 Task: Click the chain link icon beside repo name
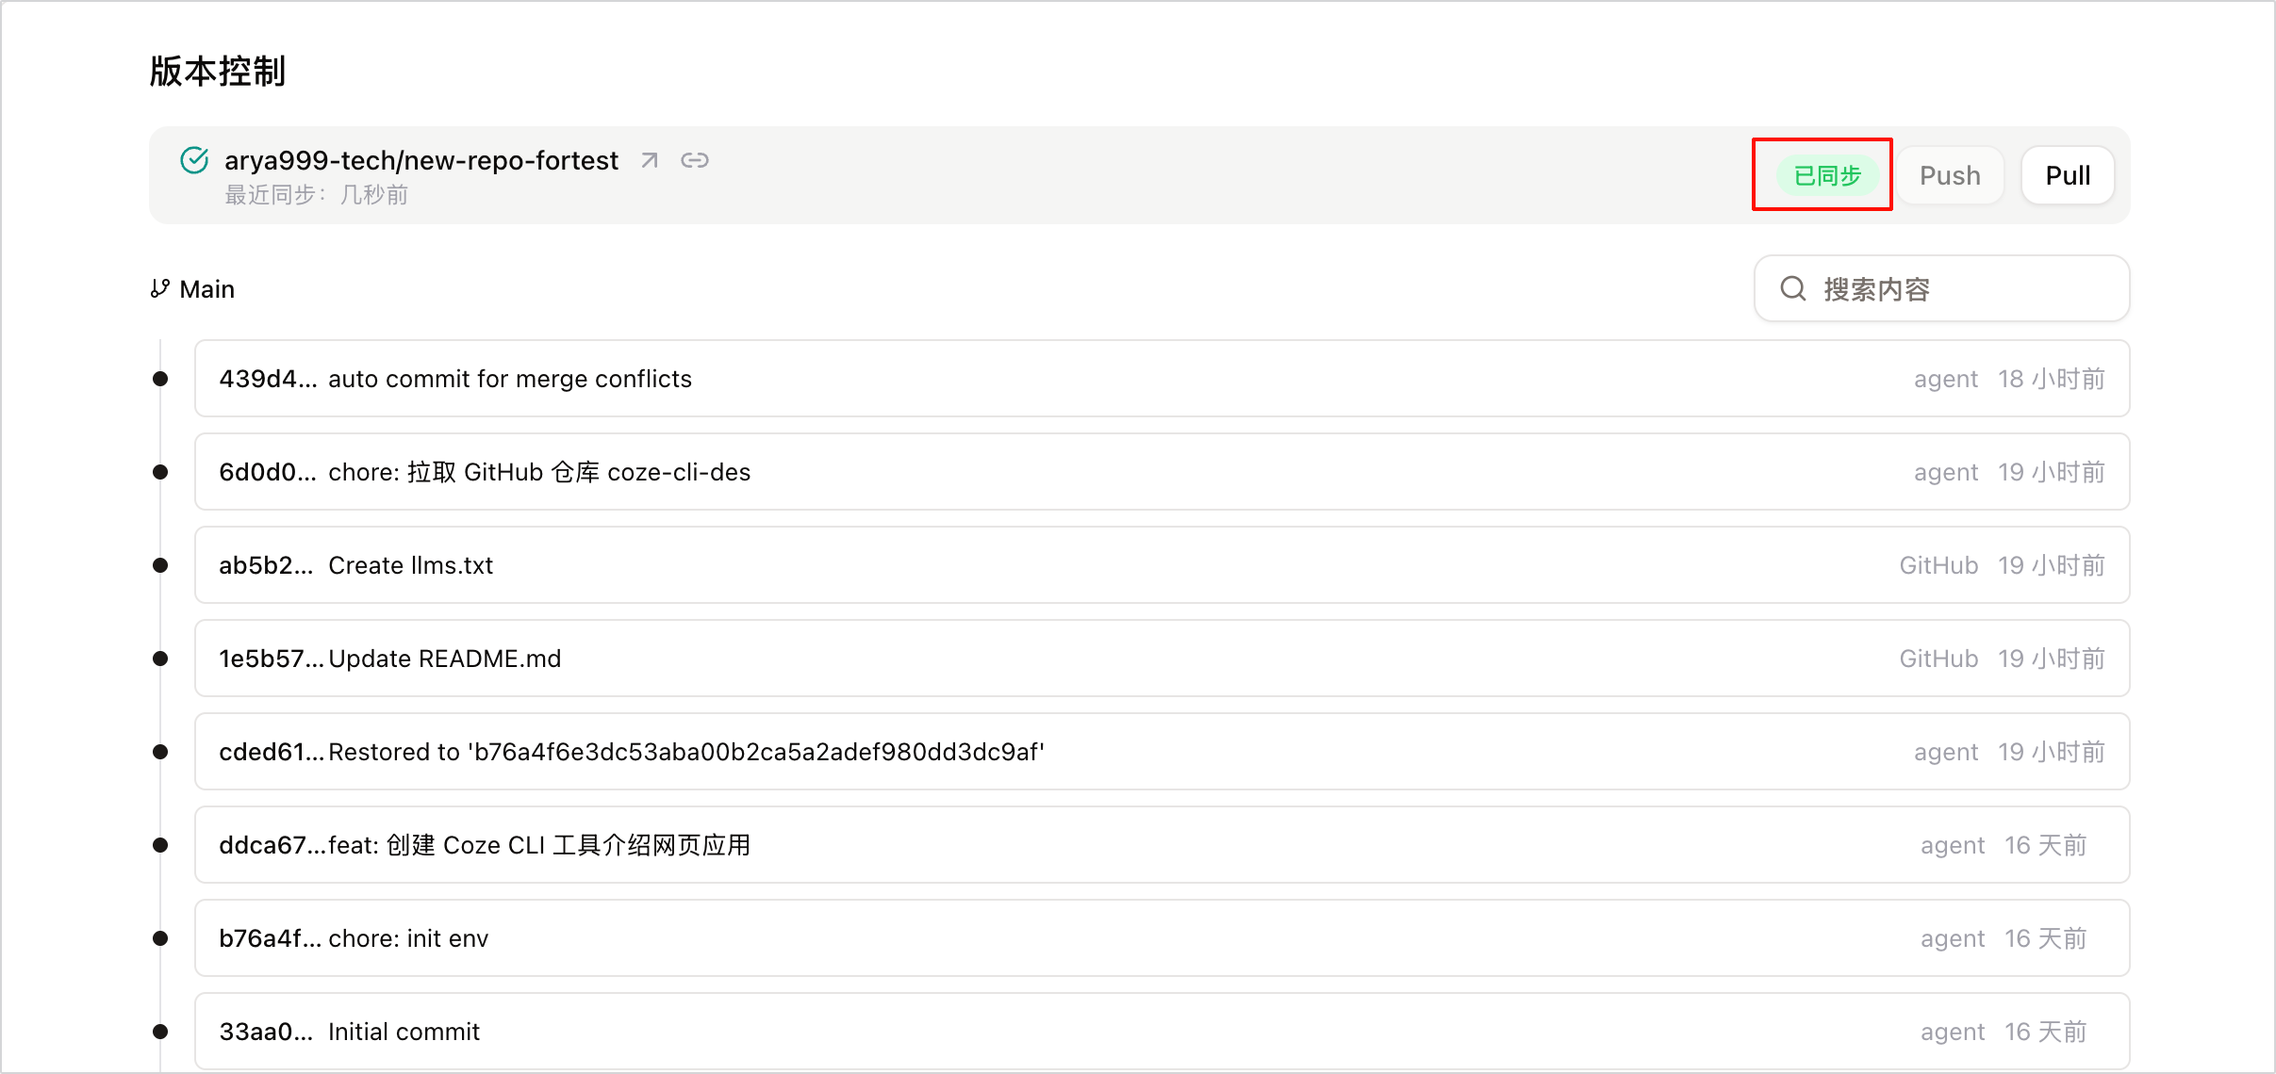coord(695,160)
